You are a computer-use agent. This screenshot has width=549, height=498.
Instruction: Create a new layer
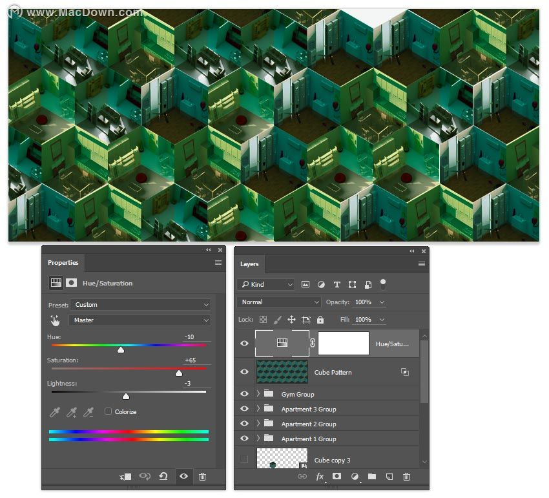coord(389,476)
